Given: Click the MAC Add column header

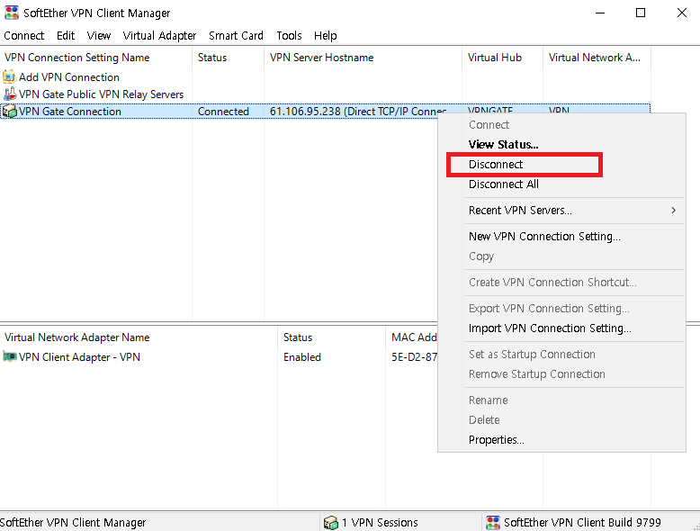Looking at the screenshot, I should (x=411, y=337).
